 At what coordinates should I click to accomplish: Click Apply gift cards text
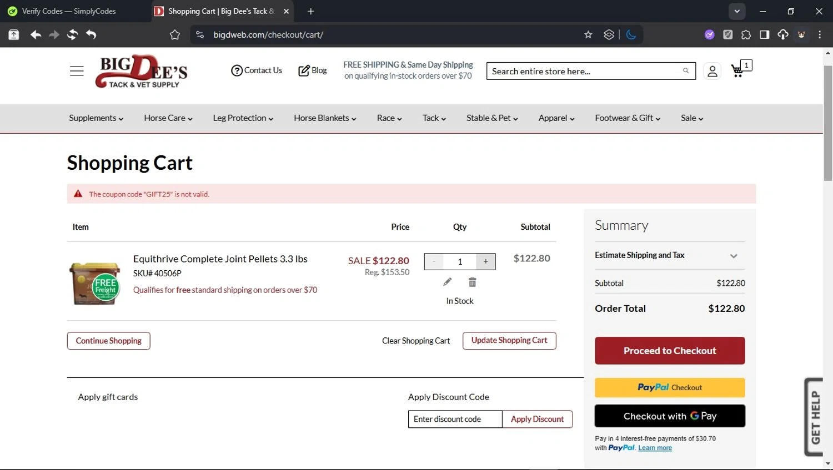point(108,397)
